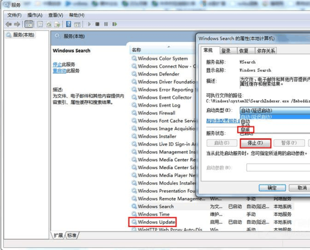Viewport: 310px width, 250px height.
Task: Click the 停止(T) button
Action: click(255, 143)
